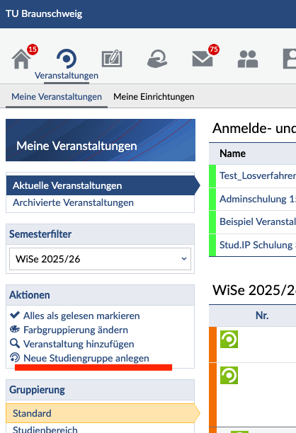Click the Studiengruppe swirl icon in Aktionen
This screenshot has width=296, height=433.
15,357
